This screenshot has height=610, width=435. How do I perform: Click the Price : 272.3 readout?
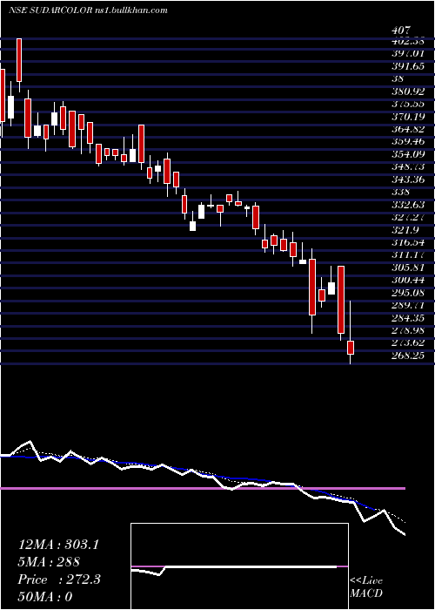pos(59,579)
